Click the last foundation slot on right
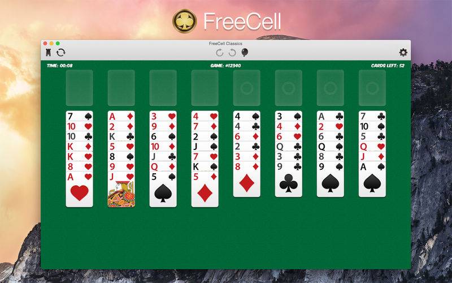 (372, 88)
